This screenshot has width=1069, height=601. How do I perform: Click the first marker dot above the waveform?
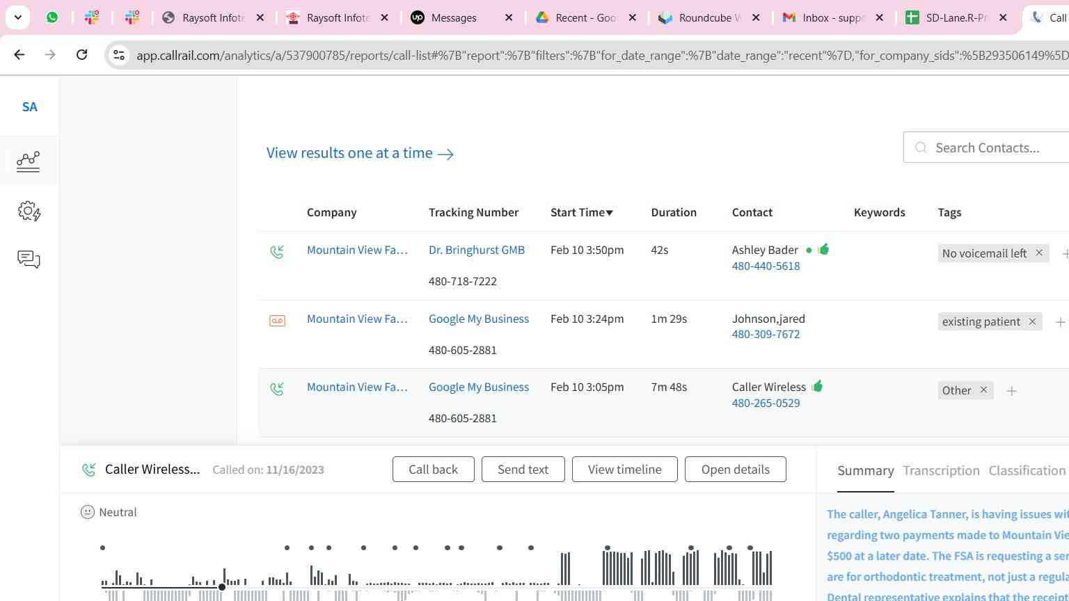(x=102, y=548)
